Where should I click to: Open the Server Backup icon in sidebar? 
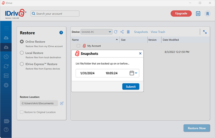[x=6, y=76]
